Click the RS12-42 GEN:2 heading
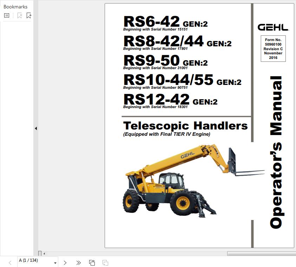The height and width of the screenshot is (267, 296). 170,99
